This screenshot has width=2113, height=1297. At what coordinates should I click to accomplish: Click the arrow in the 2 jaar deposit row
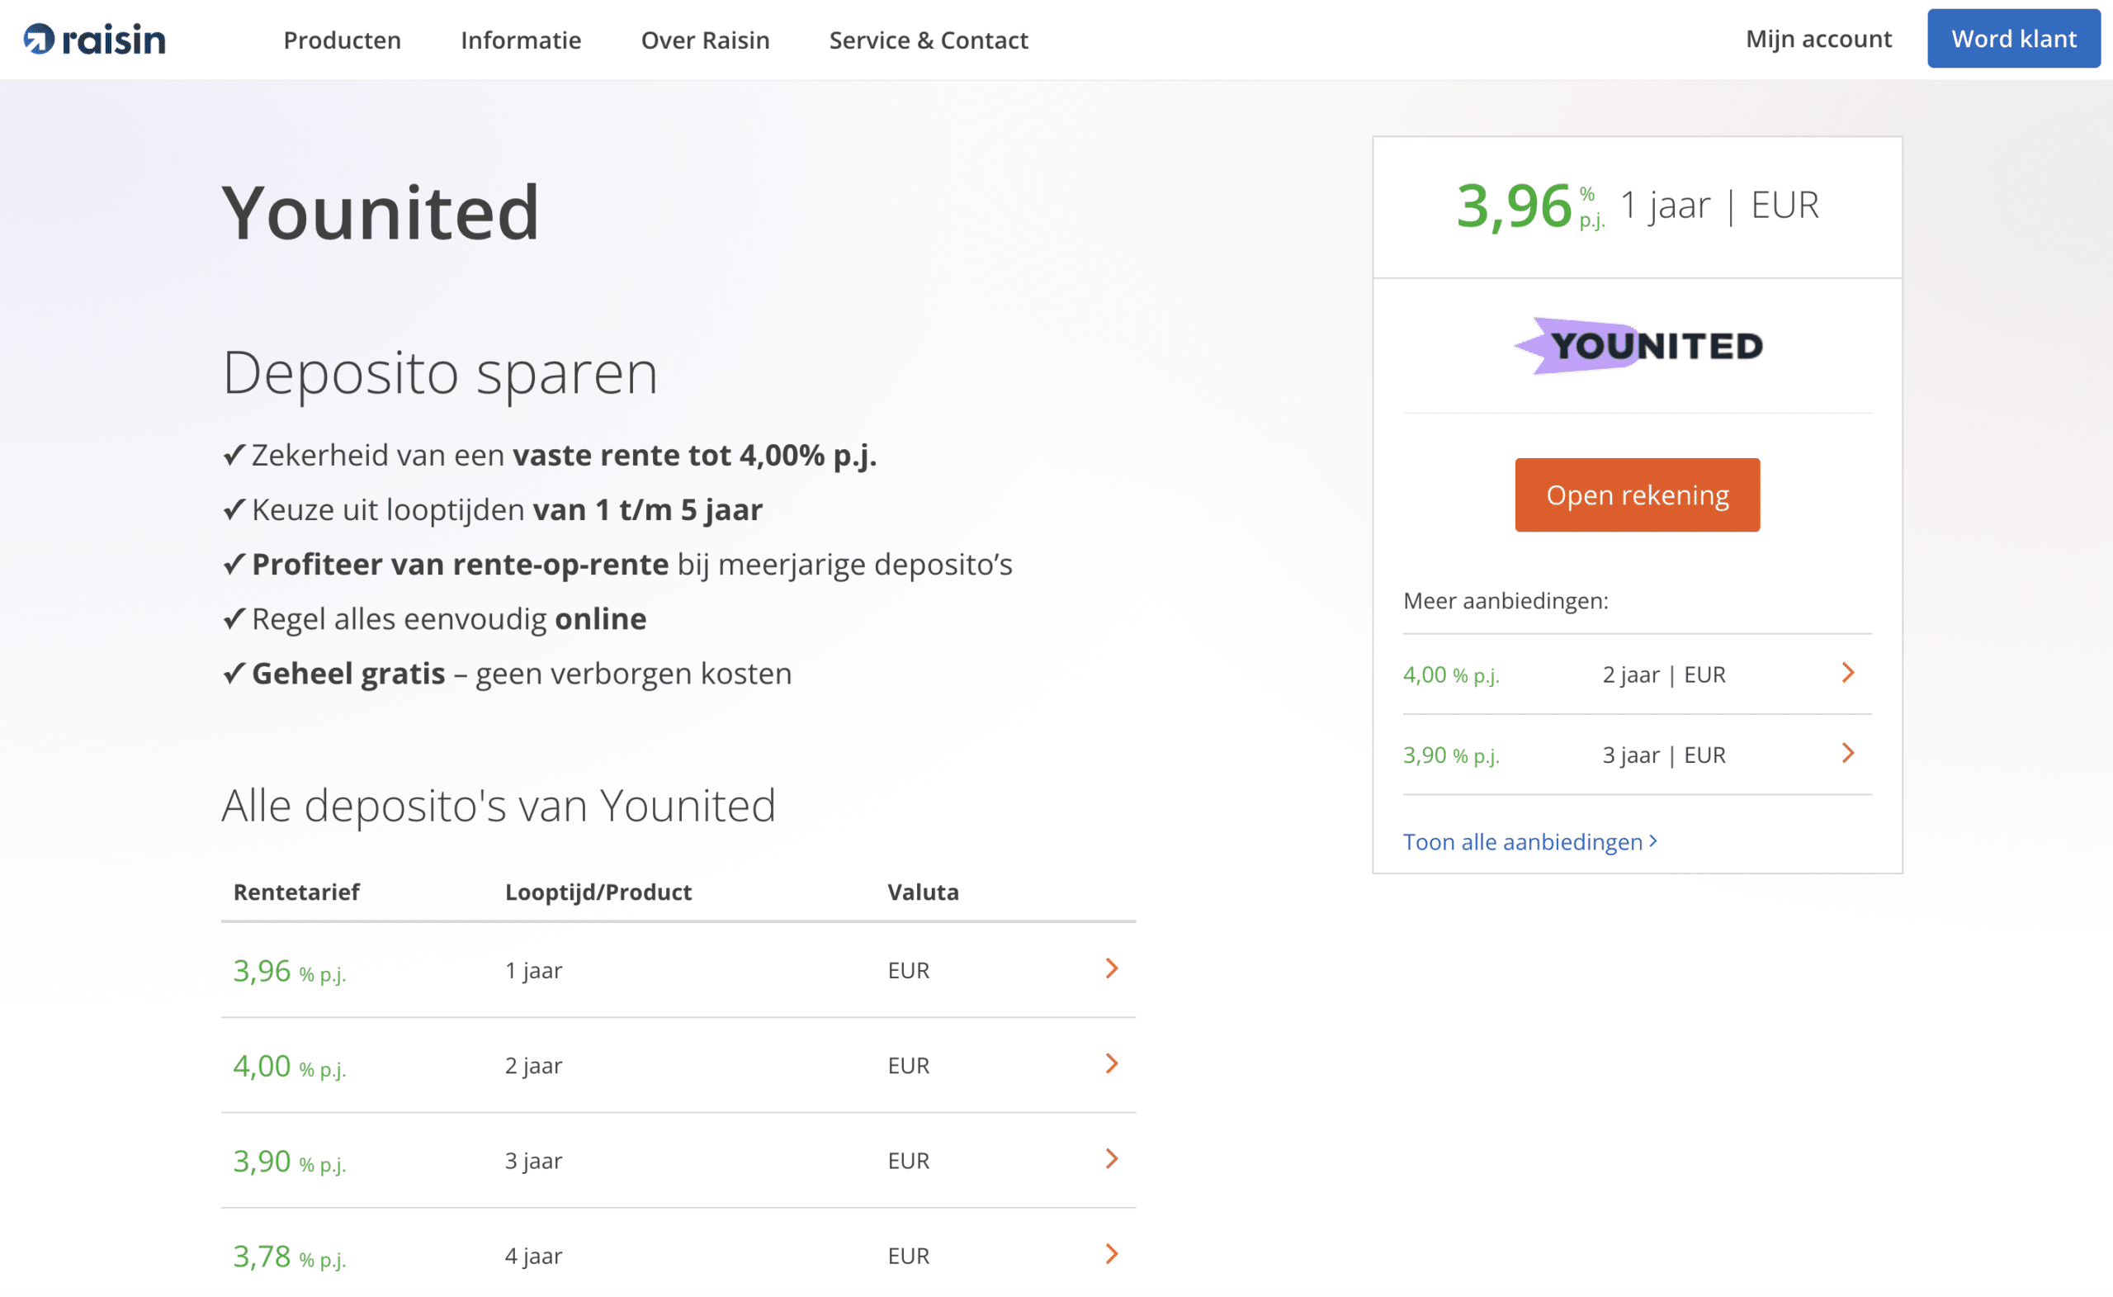click(1111, 1064)
